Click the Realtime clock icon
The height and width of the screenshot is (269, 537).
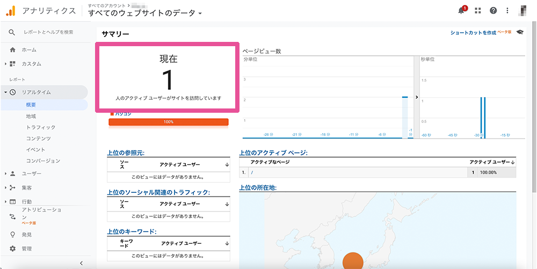click(x=13, y=92)
